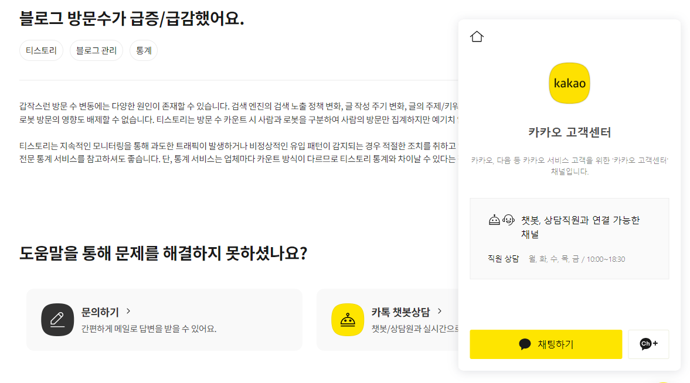
Task: Select the 블로그 관리 tag
Action: tap(96, 50)
